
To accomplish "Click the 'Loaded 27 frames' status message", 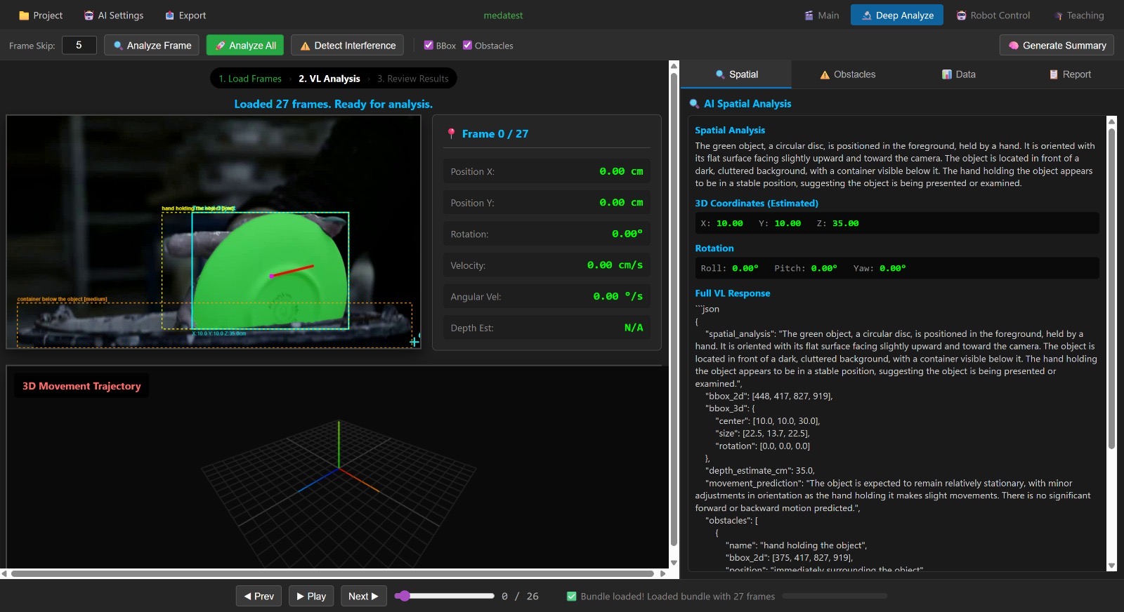I will click(334, 104).
